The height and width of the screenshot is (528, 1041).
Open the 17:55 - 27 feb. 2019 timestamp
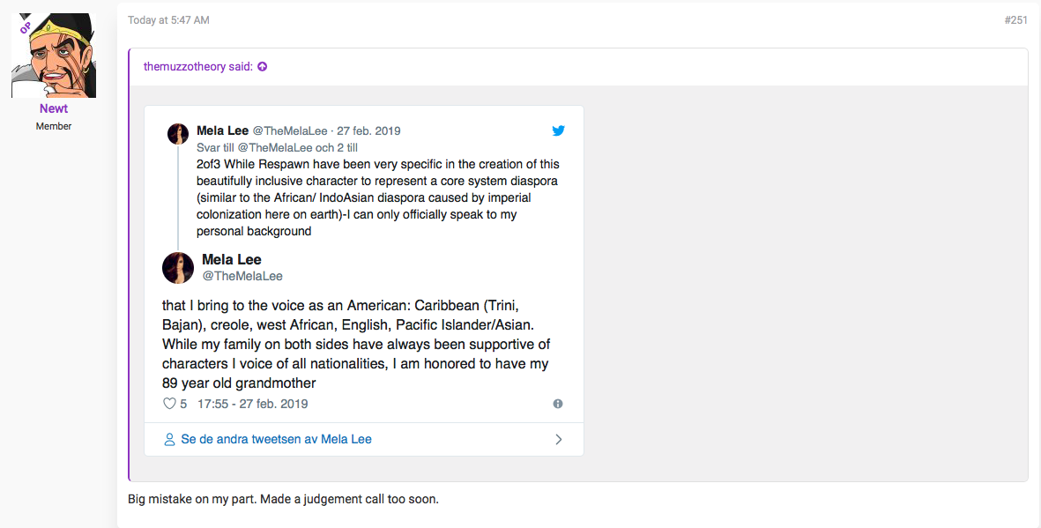click(x=252, y=403)
